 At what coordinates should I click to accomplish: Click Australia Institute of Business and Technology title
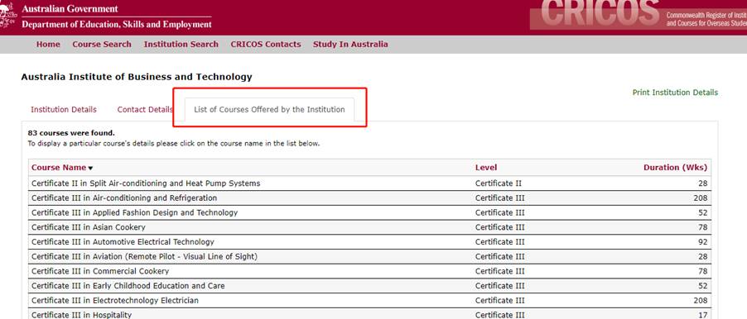(x=137, y=77)
